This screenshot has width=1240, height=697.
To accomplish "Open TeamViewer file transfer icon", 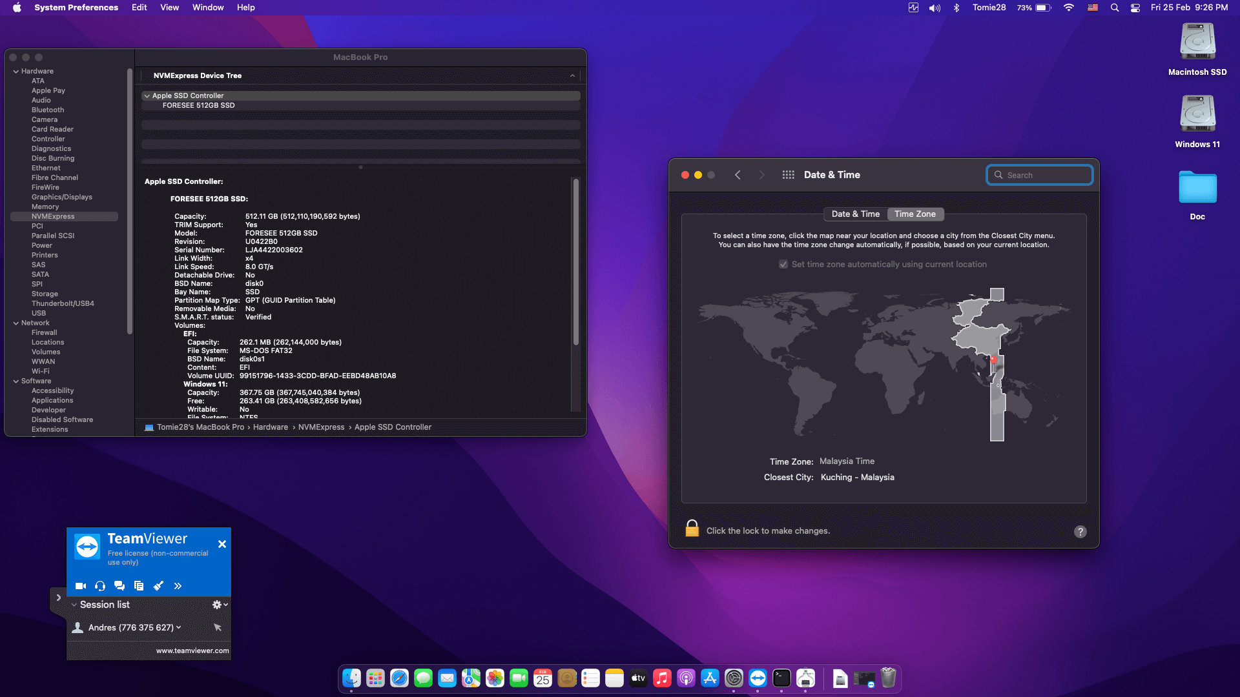I will [x=139, y=586].
